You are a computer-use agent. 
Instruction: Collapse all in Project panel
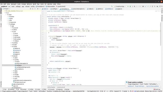tap(35, 9)
